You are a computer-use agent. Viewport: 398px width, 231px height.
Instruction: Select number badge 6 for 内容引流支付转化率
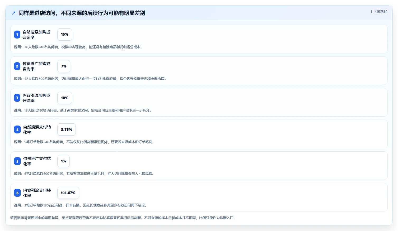(17, 193)
